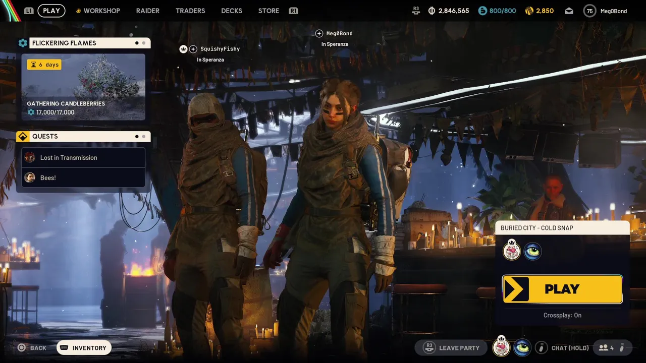Open the STORE tab

(268, 11)
